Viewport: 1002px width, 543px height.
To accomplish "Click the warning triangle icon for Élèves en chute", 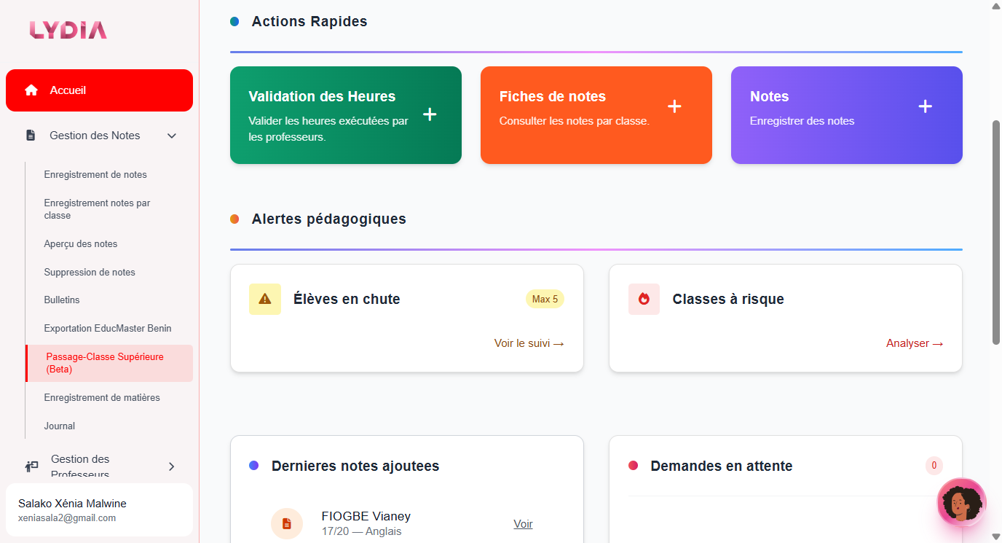I will [x=264, y=299].
